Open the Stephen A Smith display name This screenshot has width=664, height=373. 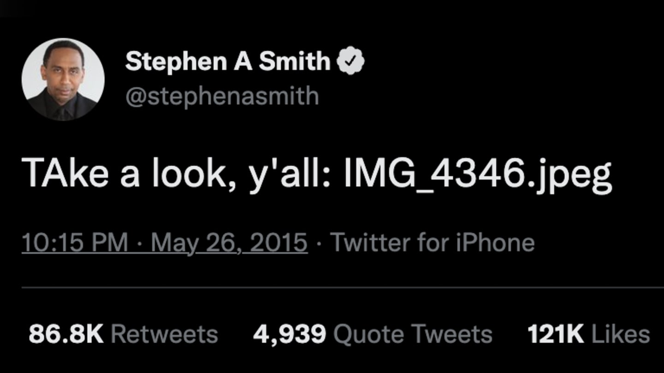[228, 62]
